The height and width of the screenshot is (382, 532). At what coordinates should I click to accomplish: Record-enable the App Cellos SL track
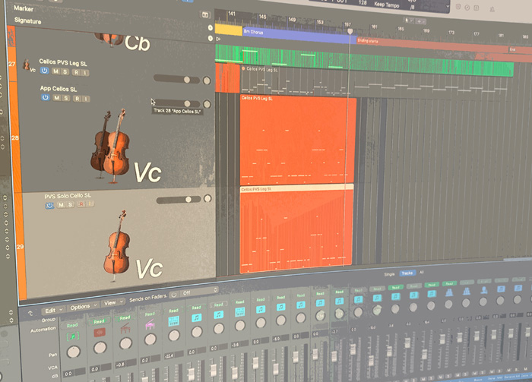tap(76, 99)
